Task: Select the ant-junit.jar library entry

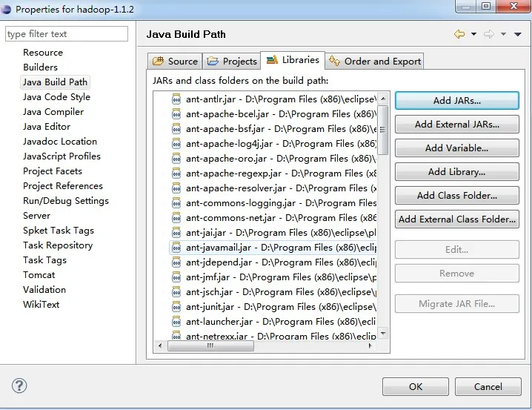Action: [x=273, y=306]
